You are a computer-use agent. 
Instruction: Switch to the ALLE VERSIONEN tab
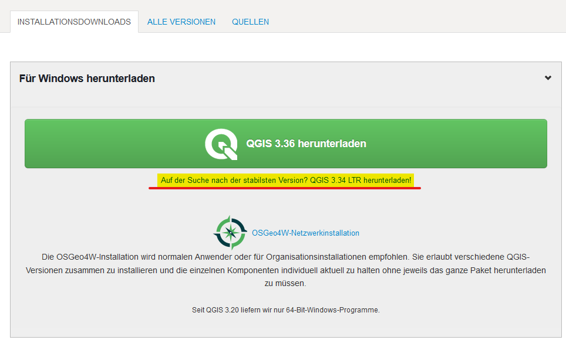[x=181, y=22]
